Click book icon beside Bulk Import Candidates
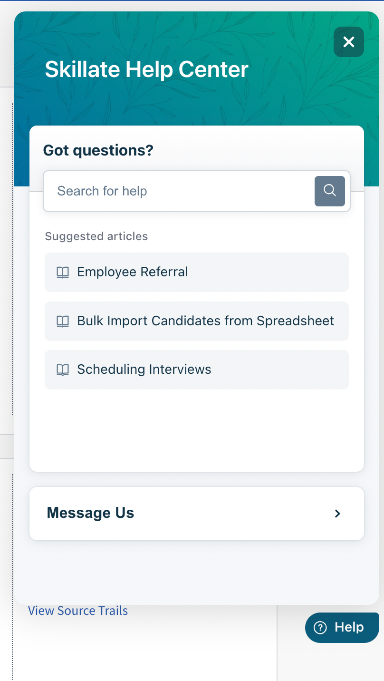This screenshot has height=681, width=384. [63, 321]
